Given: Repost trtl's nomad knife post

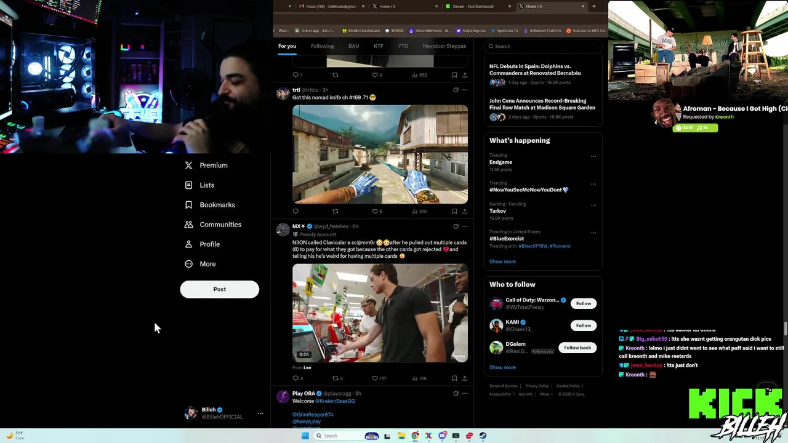Looking at the screenshot, I should coord(336,211).
